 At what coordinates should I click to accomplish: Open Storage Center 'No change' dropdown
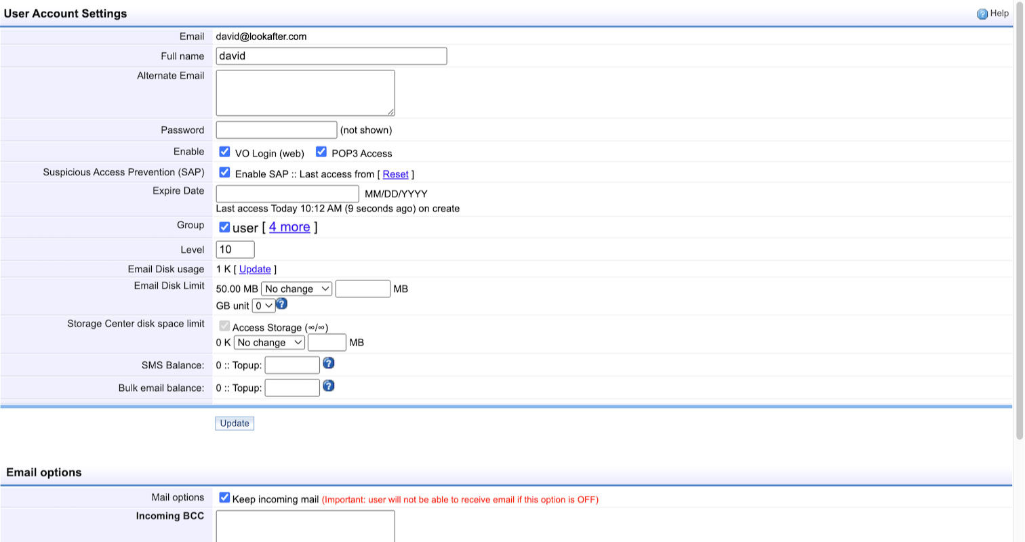pyautogui.click(x=269, y=343)
